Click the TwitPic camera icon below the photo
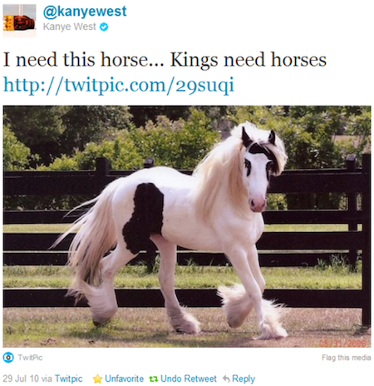This screenshot has height=386, width=374. pyautogui.click(x=8, y=357)
